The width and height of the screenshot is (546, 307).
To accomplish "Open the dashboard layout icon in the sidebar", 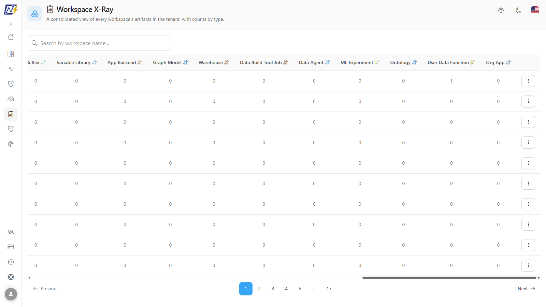I will [11, 54].
